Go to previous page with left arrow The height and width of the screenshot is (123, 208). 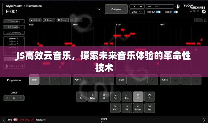[x=3, y=119]
